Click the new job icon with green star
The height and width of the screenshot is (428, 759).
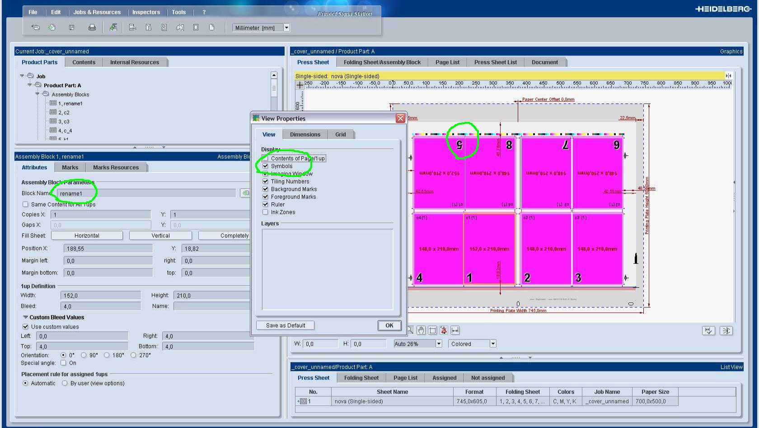52,28
